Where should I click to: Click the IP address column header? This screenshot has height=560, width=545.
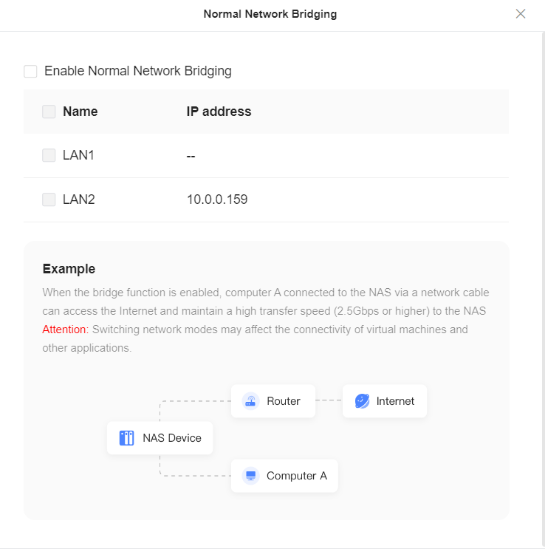point(219,112)
